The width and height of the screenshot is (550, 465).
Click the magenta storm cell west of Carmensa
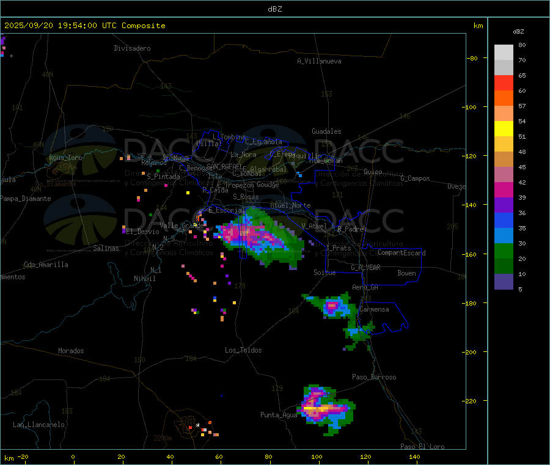pyautogui.click(x=331, y=307)
